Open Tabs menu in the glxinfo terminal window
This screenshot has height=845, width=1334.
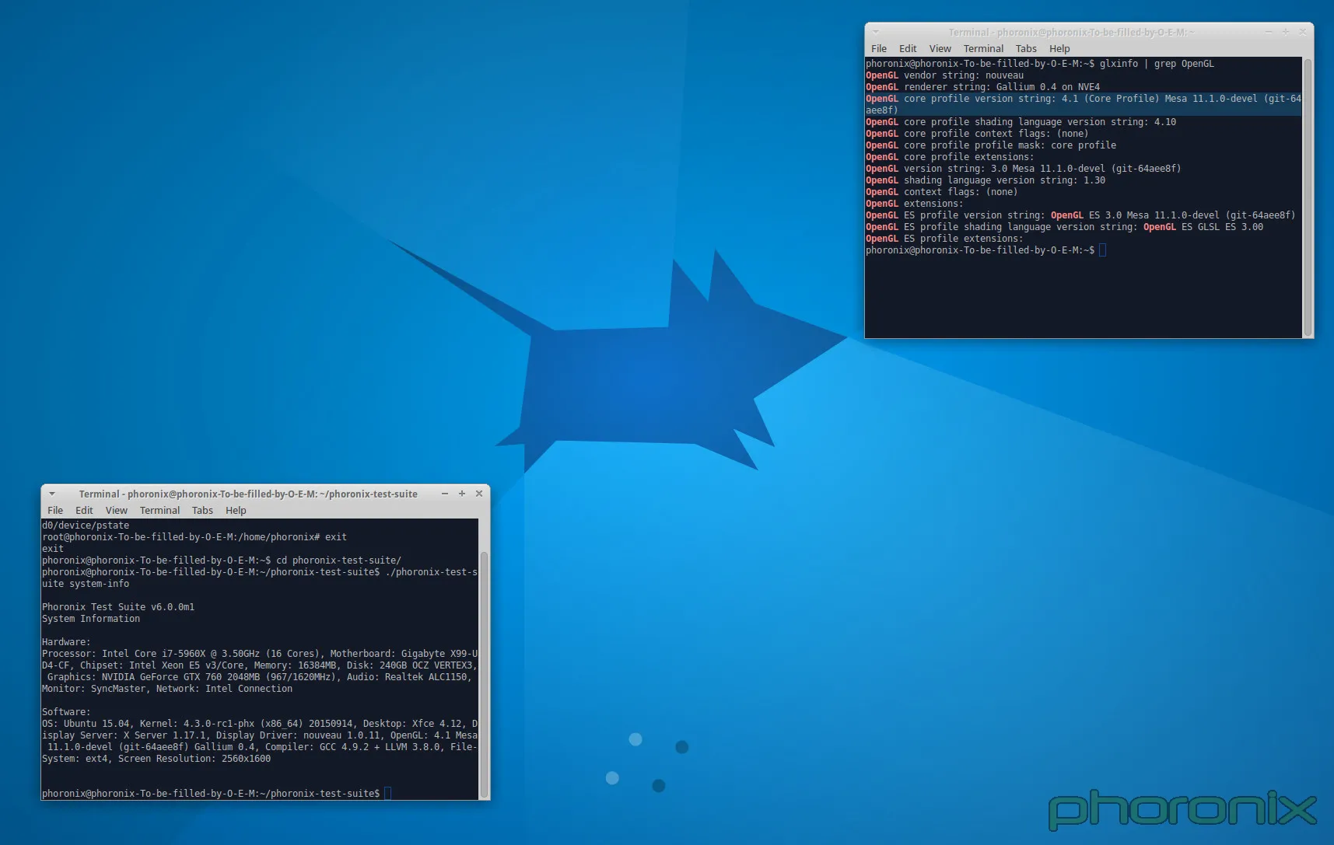1026,48
